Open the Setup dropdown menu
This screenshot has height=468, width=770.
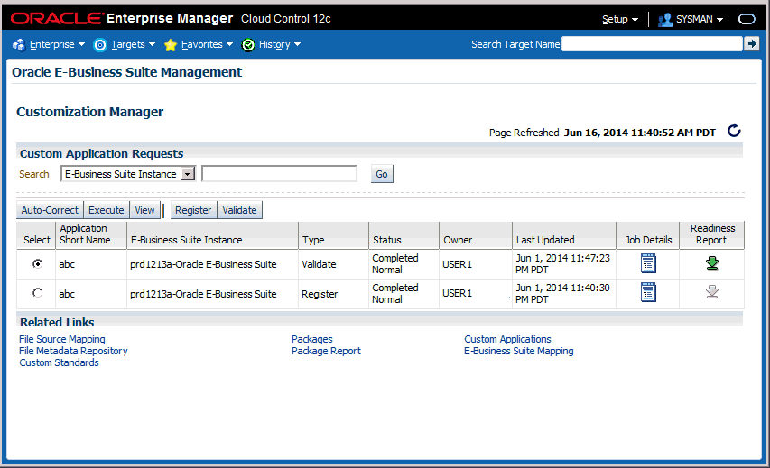pos(620,19)
